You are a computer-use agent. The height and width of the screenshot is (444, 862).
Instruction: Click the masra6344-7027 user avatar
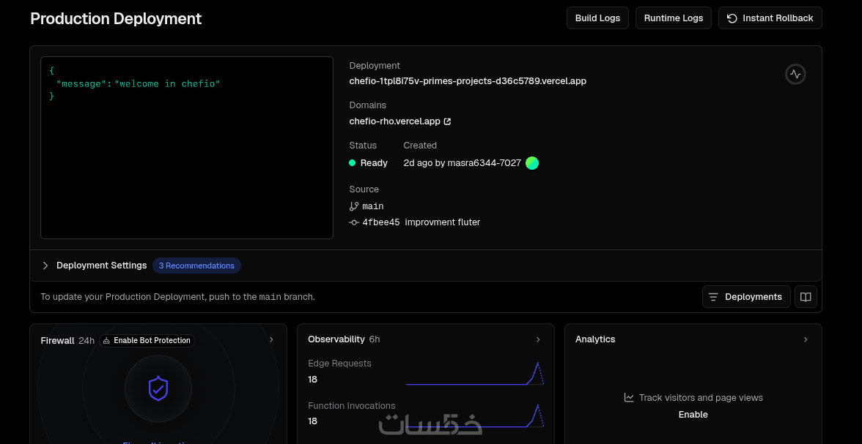[532, 163]
